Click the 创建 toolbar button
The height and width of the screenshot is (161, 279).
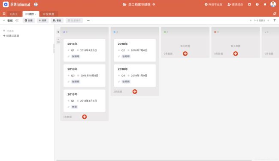pyautogui.click(x=29, y=20)
